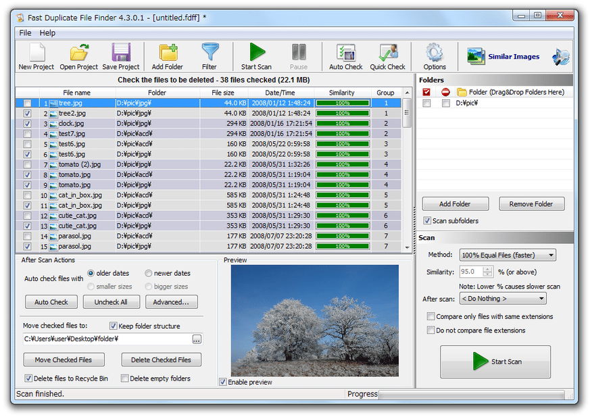
Task: Click the Similar Images banner icon
Action: click(476, 56)
